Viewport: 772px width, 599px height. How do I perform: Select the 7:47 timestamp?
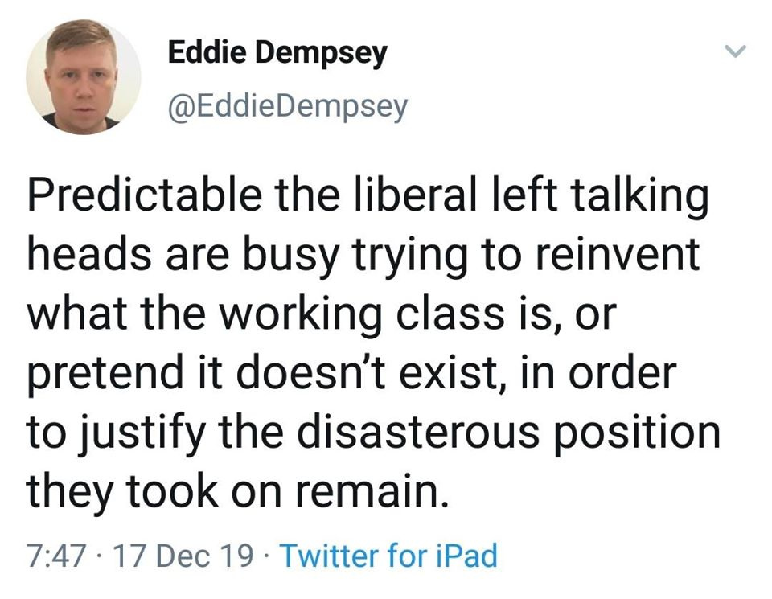click(57, 556)
